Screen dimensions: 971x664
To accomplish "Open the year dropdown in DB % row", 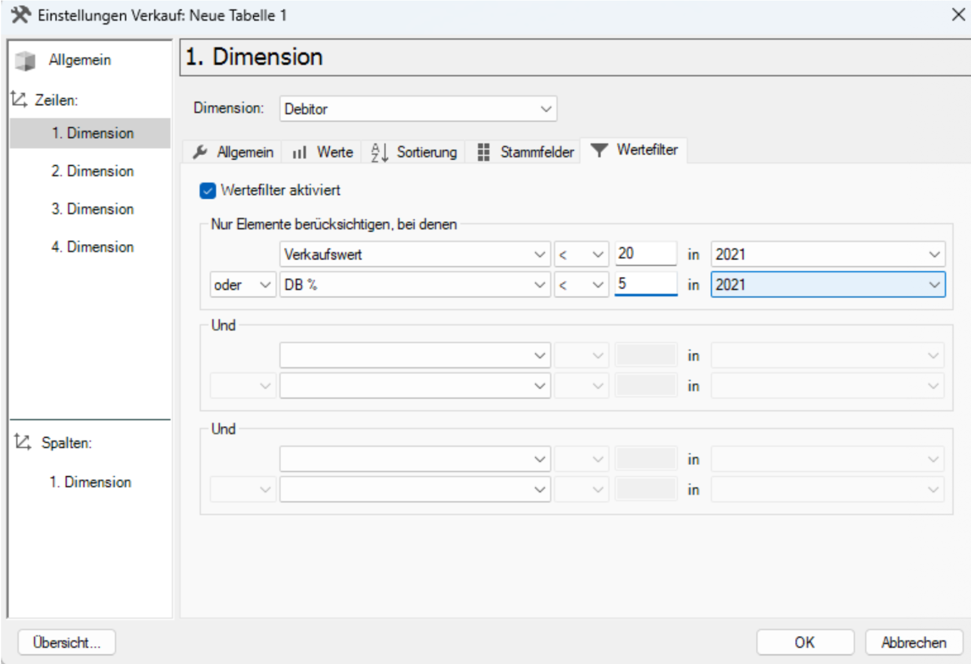I will pyautogui.click(x=828, y=285).
